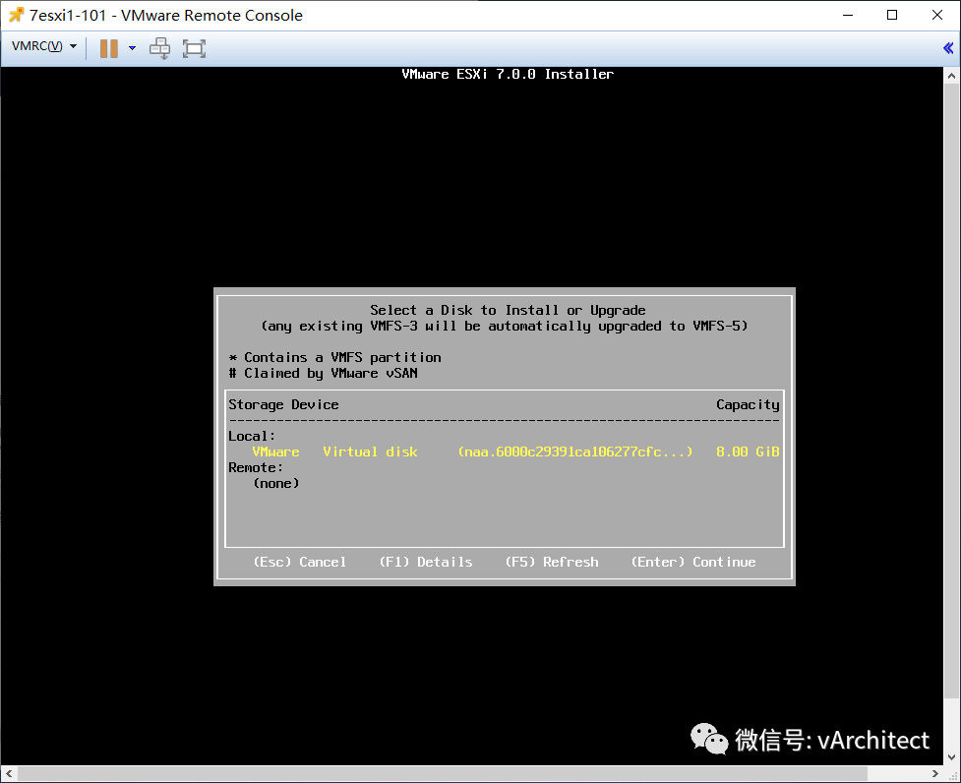Expand the power options dropdown arrow
This screenshot has width=961, height=783.
(x=132, y=48)
